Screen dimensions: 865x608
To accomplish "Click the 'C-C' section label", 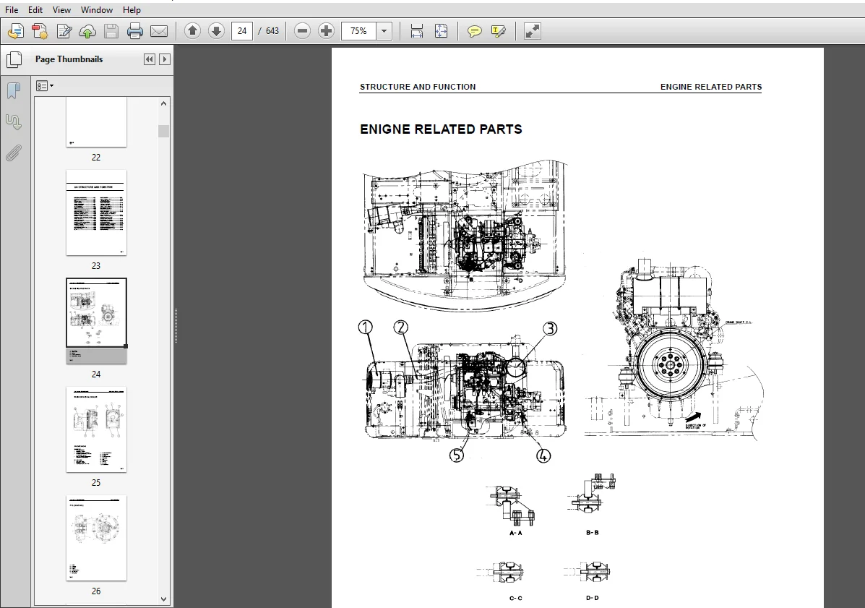I will 515,598.
